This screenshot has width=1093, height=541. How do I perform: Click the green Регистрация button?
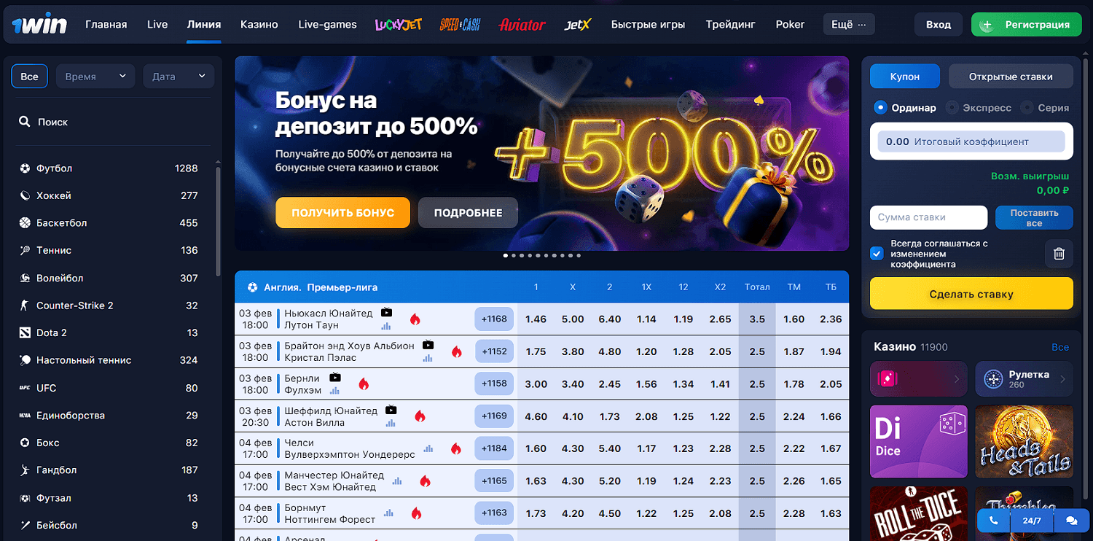pos(1027,25)
